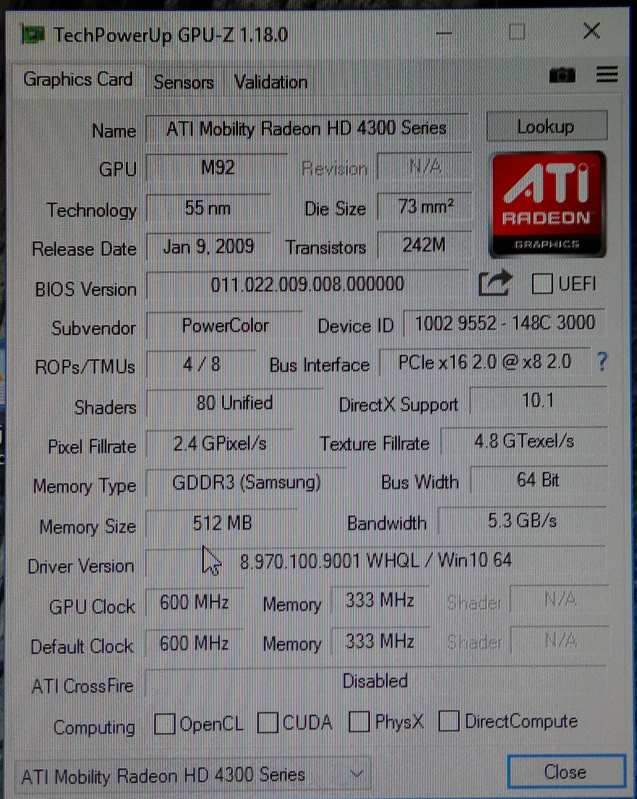The width and height of the screenshot is (637, 799).
Task: Click the Name field showing ATI Mobility Radeon
Action: (x=307, y=128)
